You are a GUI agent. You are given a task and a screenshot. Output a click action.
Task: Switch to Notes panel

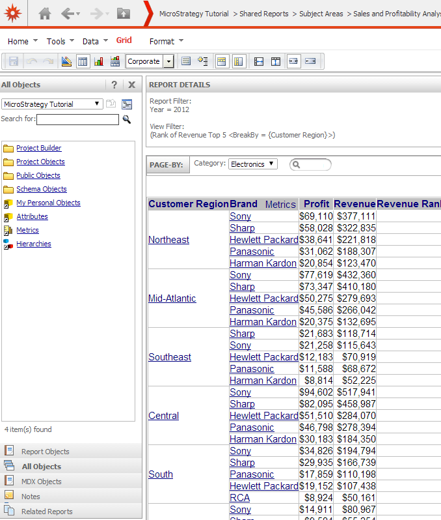pyautogui.click(x=31, y=497)
